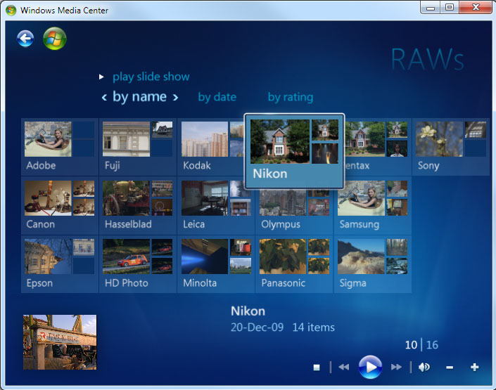Click the Windows Media Center title bar icon
This screenshot has width=496, height=390.
click(x=11, y=10)
